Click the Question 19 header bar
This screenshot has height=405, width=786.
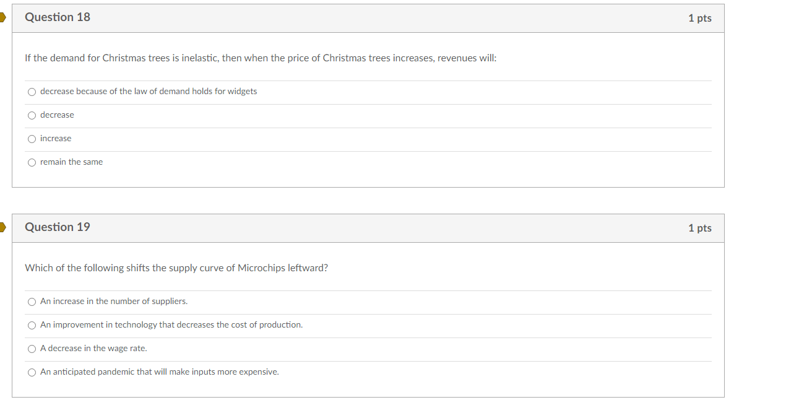coord(371,228)
